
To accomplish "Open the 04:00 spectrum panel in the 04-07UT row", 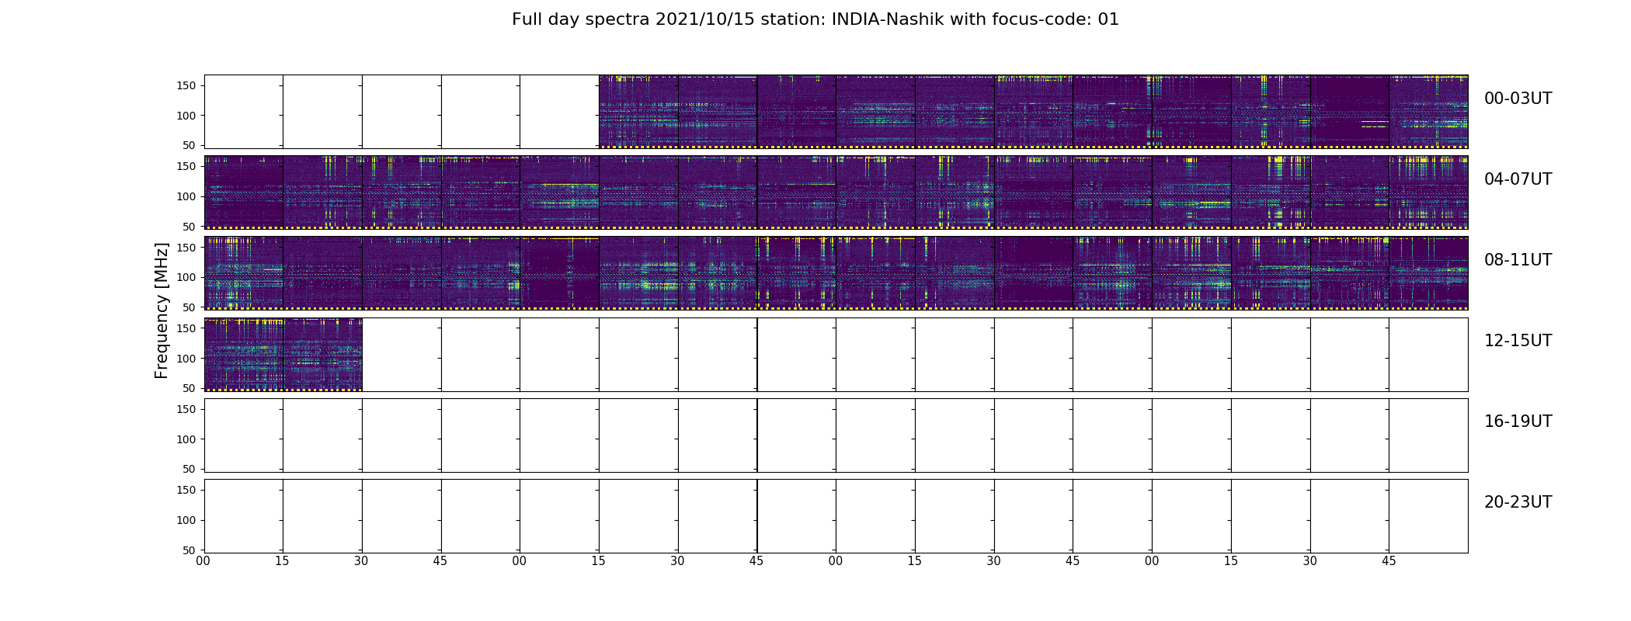I will (244, 193).
